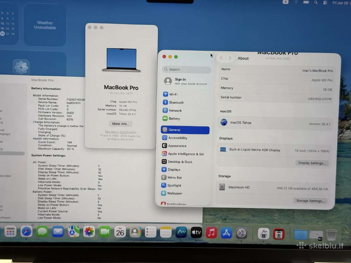
Task: Go forward using the right chevron in Settings
Action: 230,58
